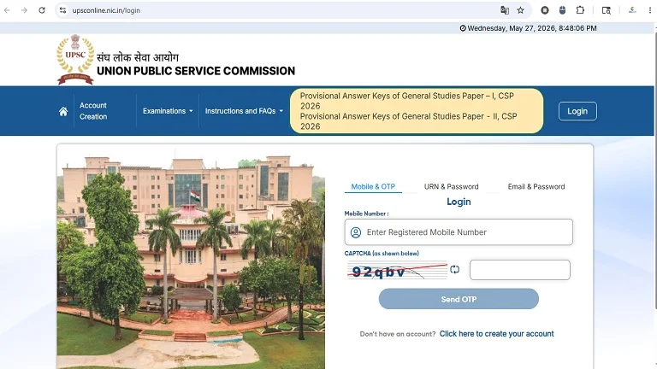This screenshot has height=369, width=657.
Task: Open the tab search icon
Action: pyautogui.click(x=606, y=10)
